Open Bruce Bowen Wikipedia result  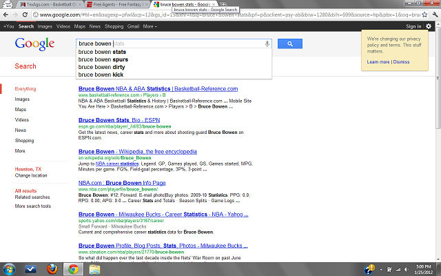tap(138, 152)
